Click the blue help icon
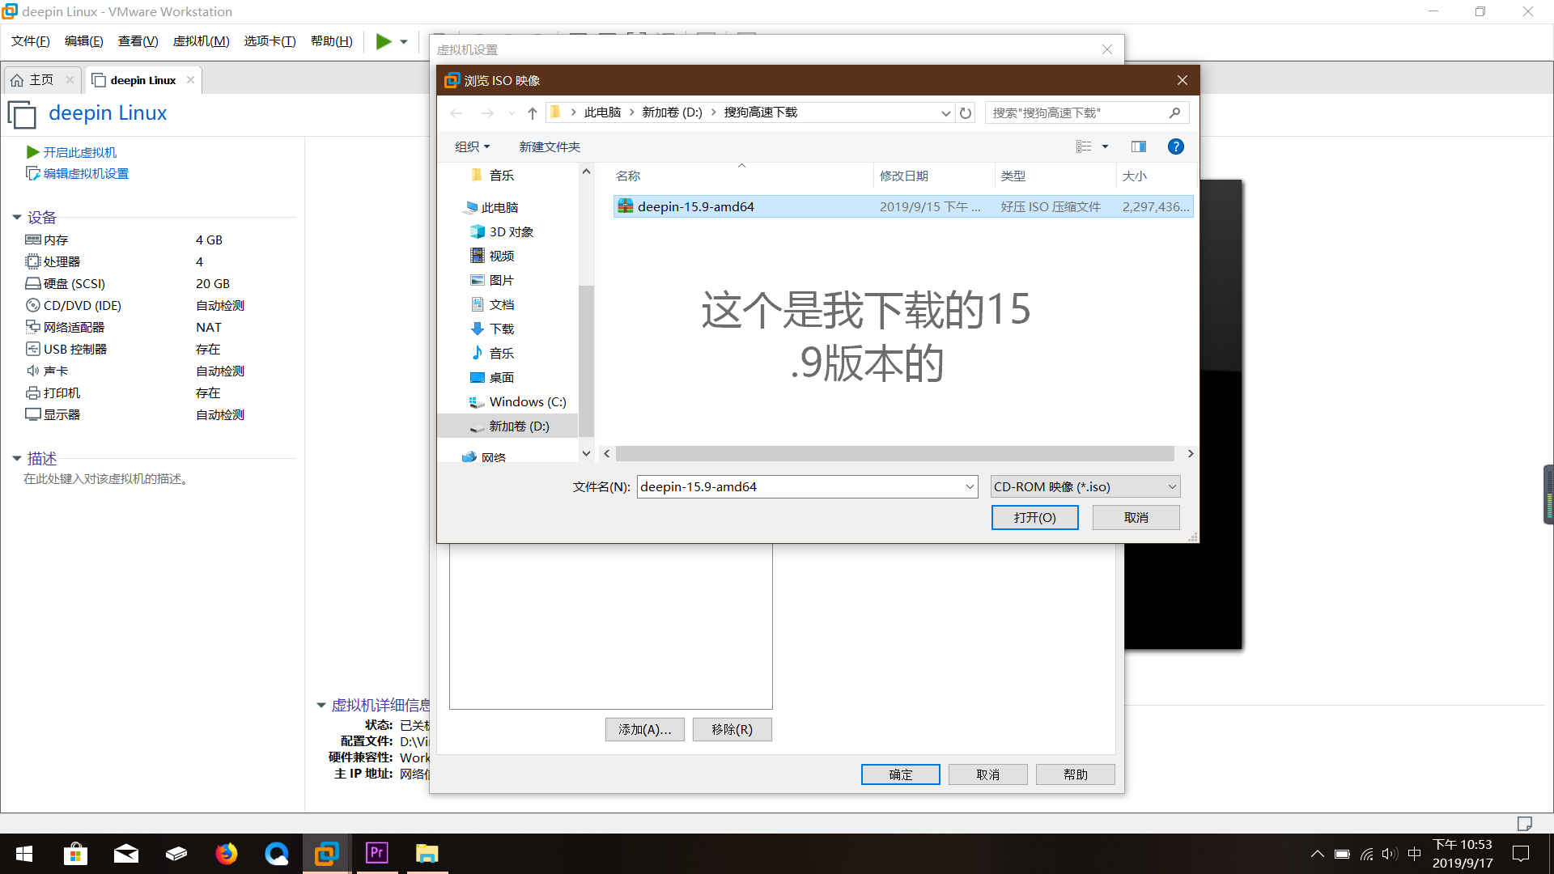The height and width of the screenshot is (874, 1554). click(1175, 146)
